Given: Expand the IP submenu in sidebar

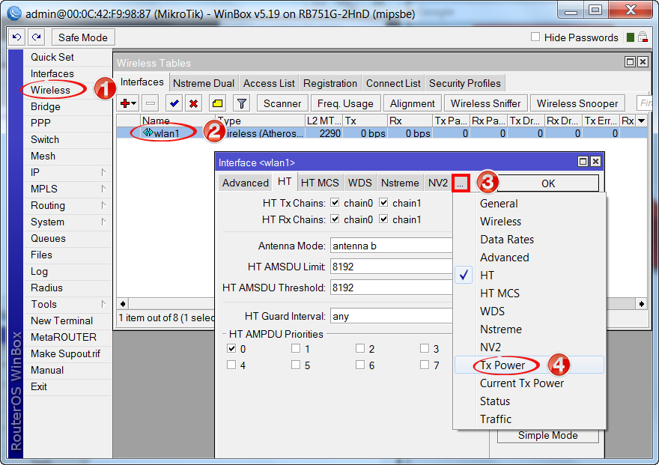Looking at the screenshot, I should coord(67,172).
